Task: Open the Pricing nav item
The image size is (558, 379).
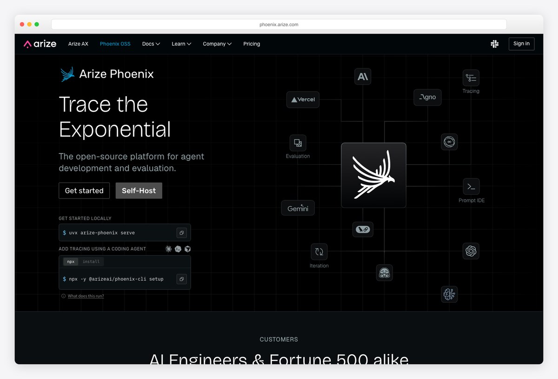Action: point(252,44)
